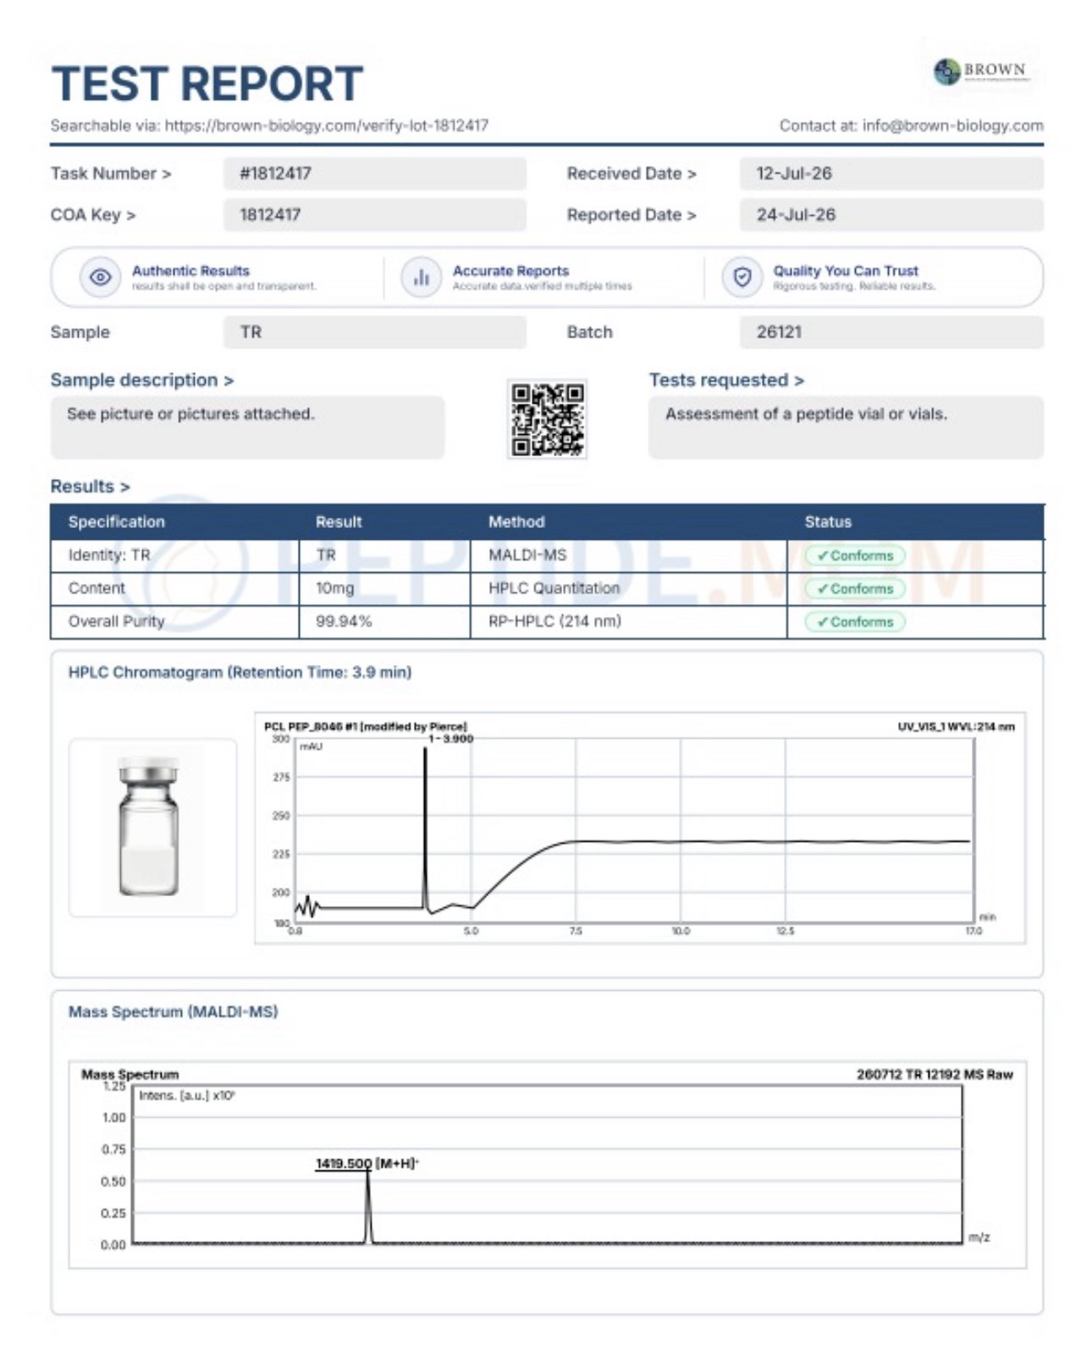Click the "Tests requested >" heading
Viewport: 1092px width, 1348px height.
pyautogui.click(x=726, y=380)
